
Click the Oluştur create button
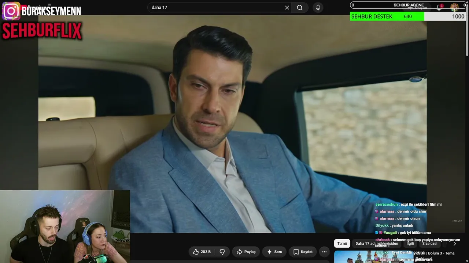click(418, 7)
